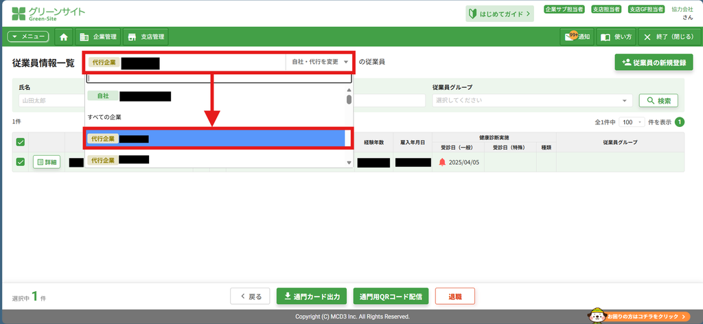This screenshot has width=703, height=324.
Task: Click the red bell alert icon
Action: pyautogui.click(x=442, y=162)
